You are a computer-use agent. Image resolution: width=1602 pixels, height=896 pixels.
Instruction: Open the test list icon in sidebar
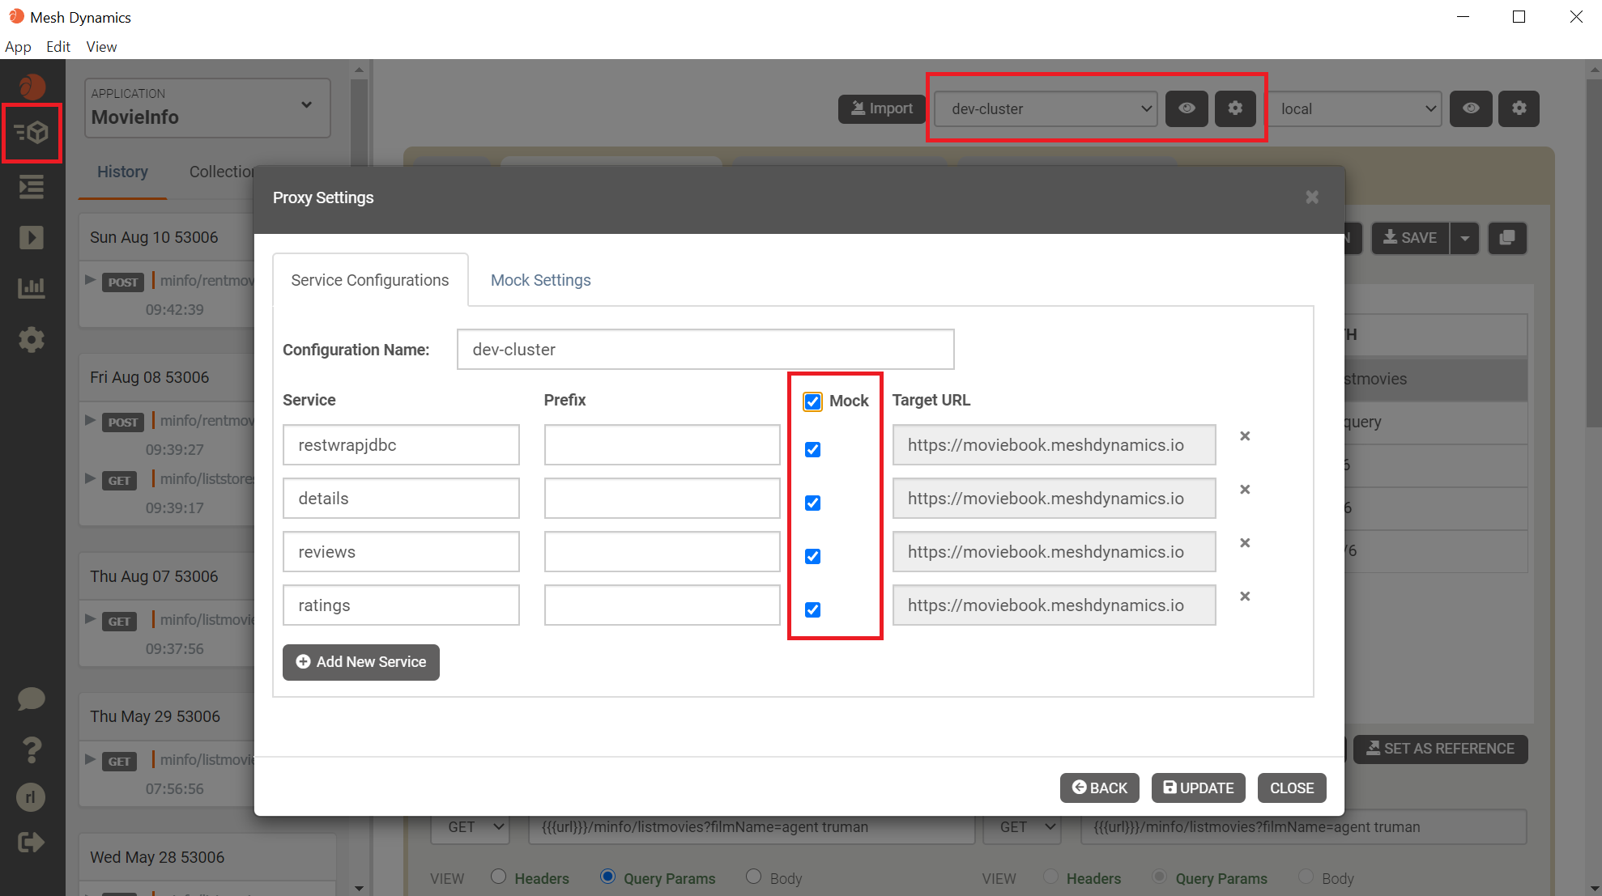[x=32, y=187]
